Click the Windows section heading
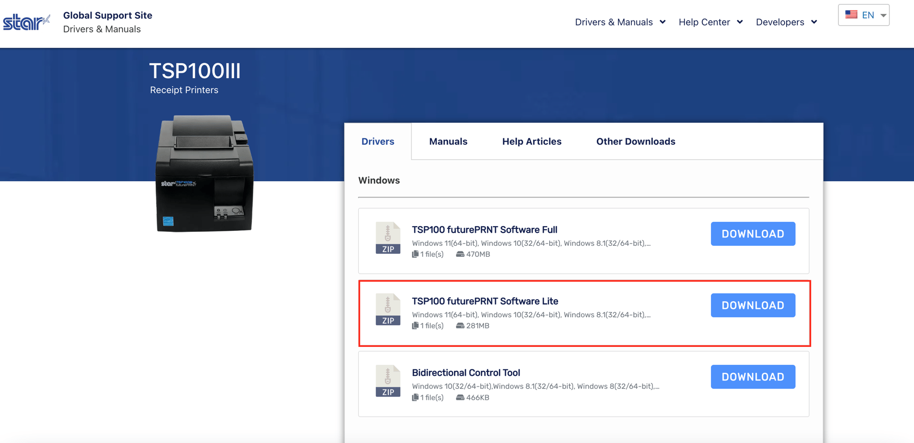Image resolution: width=914 pixels, height=443 pixels. [x=379, y=180]
